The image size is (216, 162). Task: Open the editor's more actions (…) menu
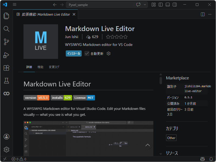210,14
